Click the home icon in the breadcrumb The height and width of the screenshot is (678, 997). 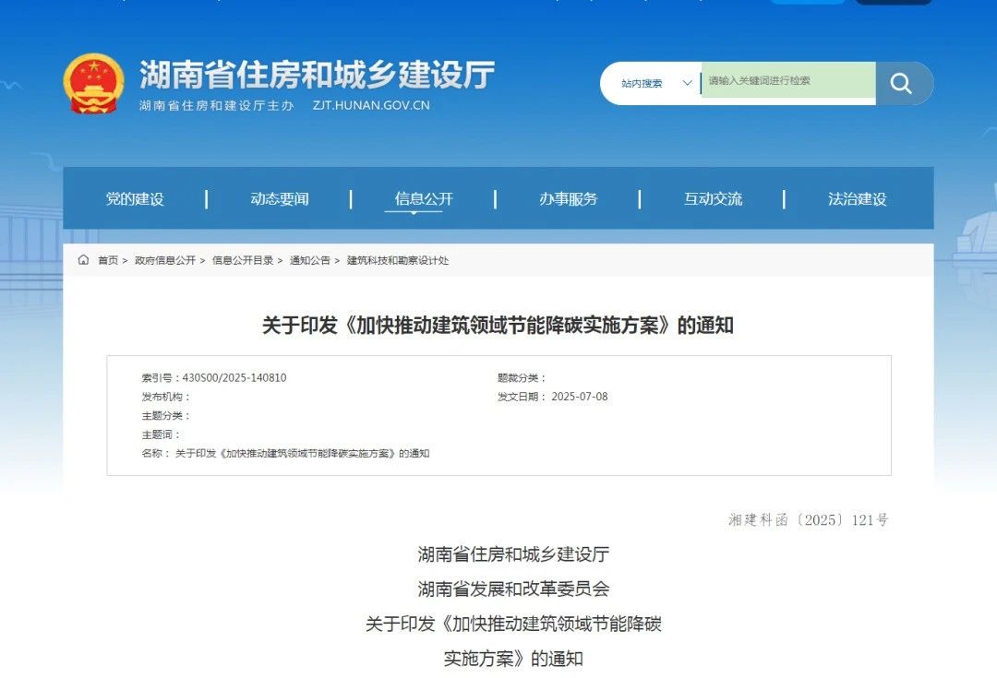click(x=82, y=260)
